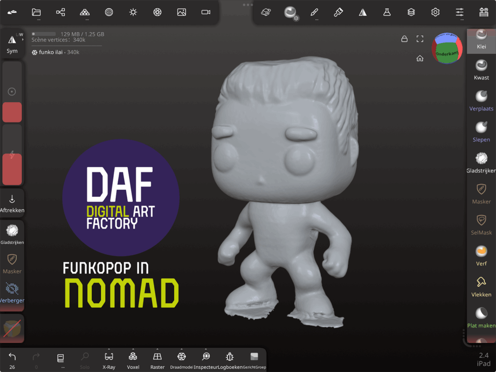Toggle Raster grid display
This screenshot has width=496, height=372.
point(157,360)
